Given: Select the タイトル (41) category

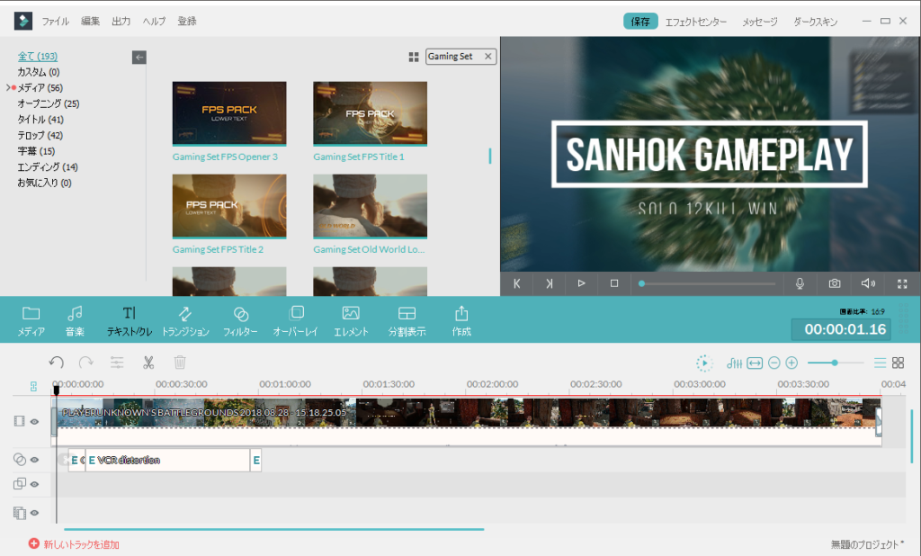Looking at the screenshot, I should pyautogui.click(x=40, y=120).
